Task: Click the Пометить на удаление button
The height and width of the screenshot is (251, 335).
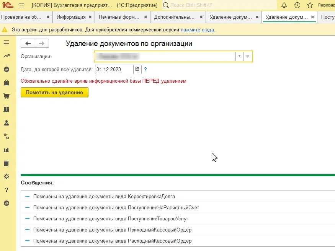Action: coord(54,93)
